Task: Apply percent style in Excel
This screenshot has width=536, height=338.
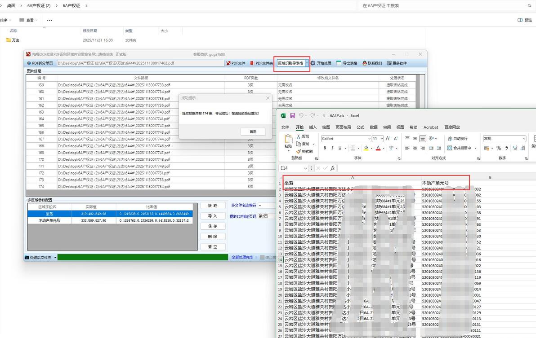Action: pyautogui.click(x=499, y=148)
